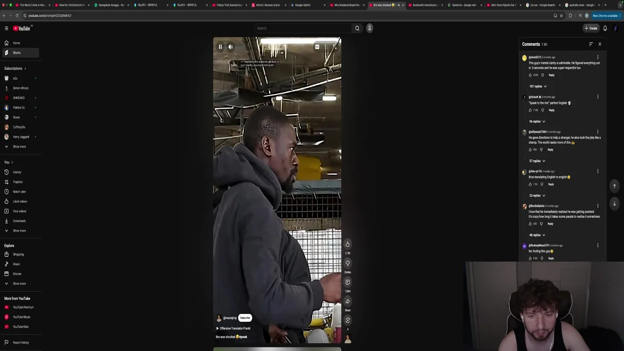Expand the 37 replies thread
The height and width of the screenshot is (351, 624).
pos(537,161)
